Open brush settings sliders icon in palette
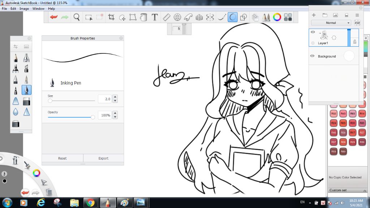Viewport: 370px width, 208px height. click(16, 47)
